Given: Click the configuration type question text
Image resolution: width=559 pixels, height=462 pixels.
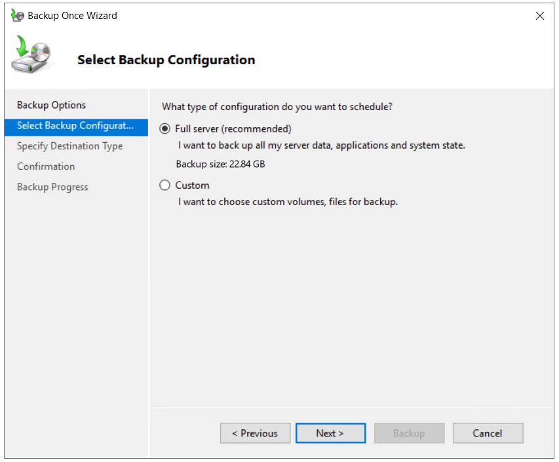Looking at the screenshot, I should coord(277,107).
